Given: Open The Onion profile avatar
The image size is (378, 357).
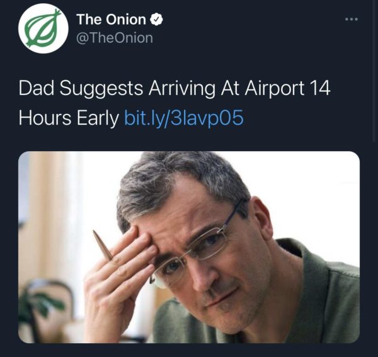Looking at the screenshot, I should coord(43,28).
